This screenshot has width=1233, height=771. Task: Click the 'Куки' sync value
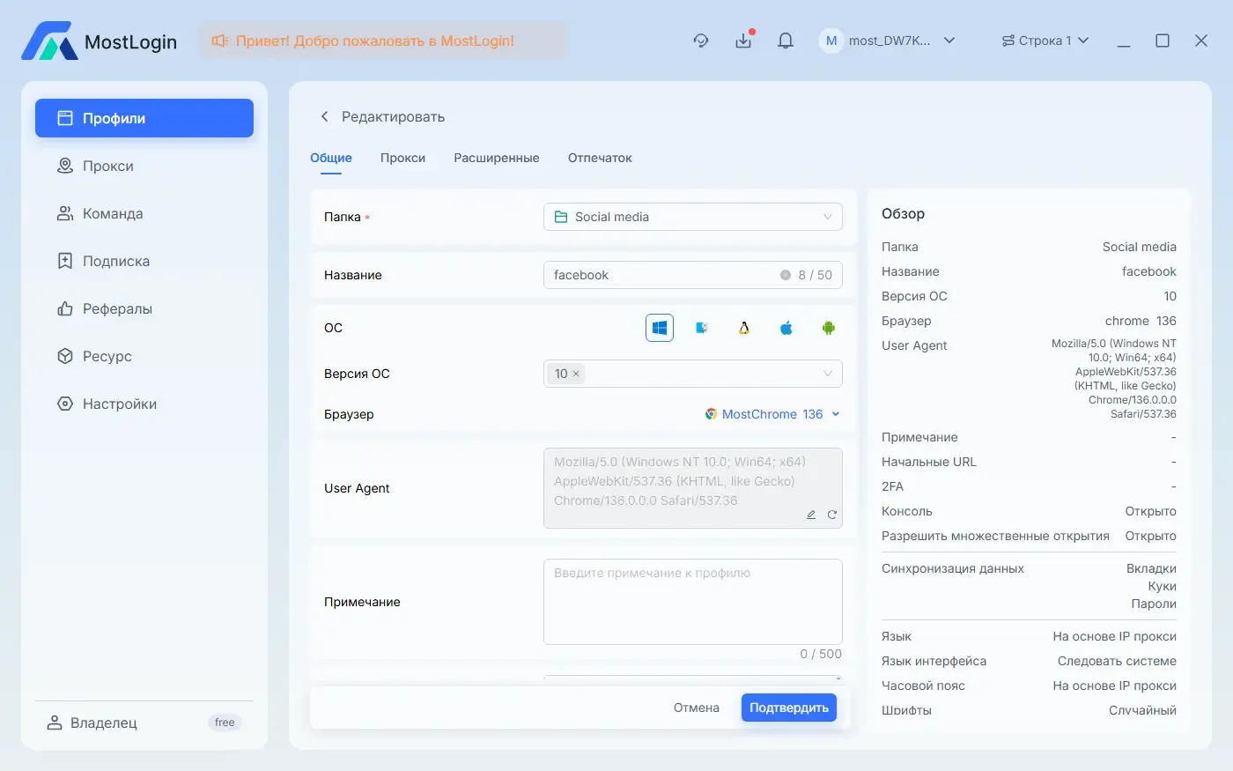(1163, 586)
